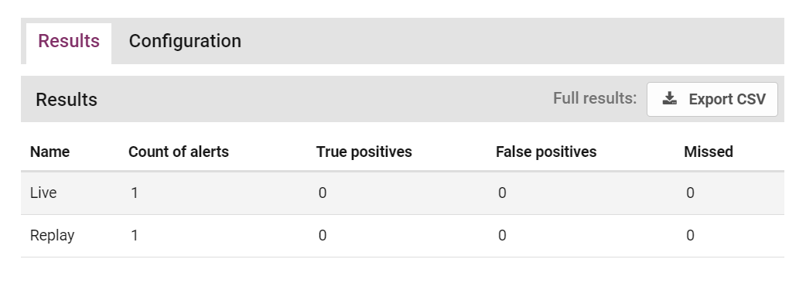
Task: Switch to the Results tab
Action: click(69, 41)
